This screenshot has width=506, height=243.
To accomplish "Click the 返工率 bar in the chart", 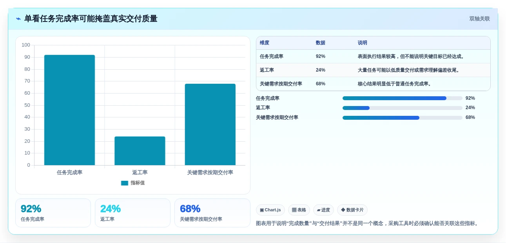I will click(140, 151).
